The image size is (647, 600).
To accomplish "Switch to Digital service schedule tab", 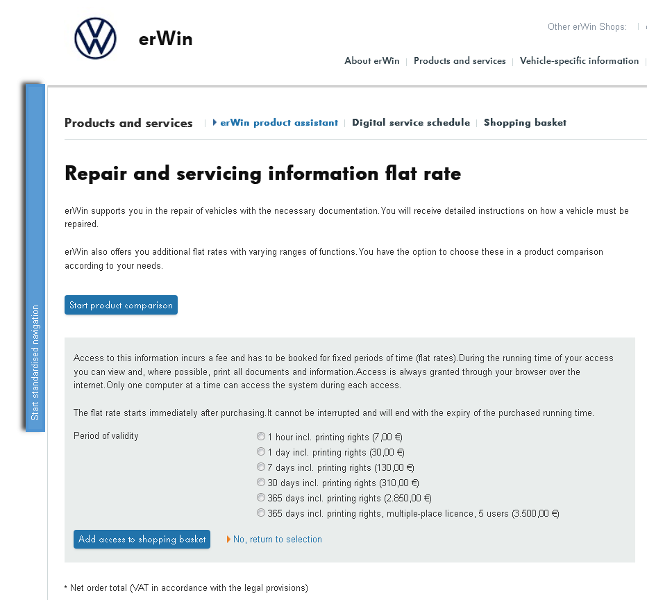I will click(410, 122).
